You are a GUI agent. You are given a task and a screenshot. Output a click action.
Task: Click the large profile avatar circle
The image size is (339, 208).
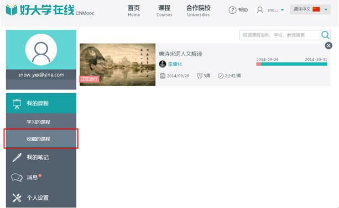(41, 50)
